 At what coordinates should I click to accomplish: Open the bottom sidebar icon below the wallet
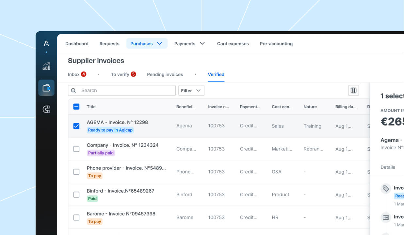click(46, 109)
